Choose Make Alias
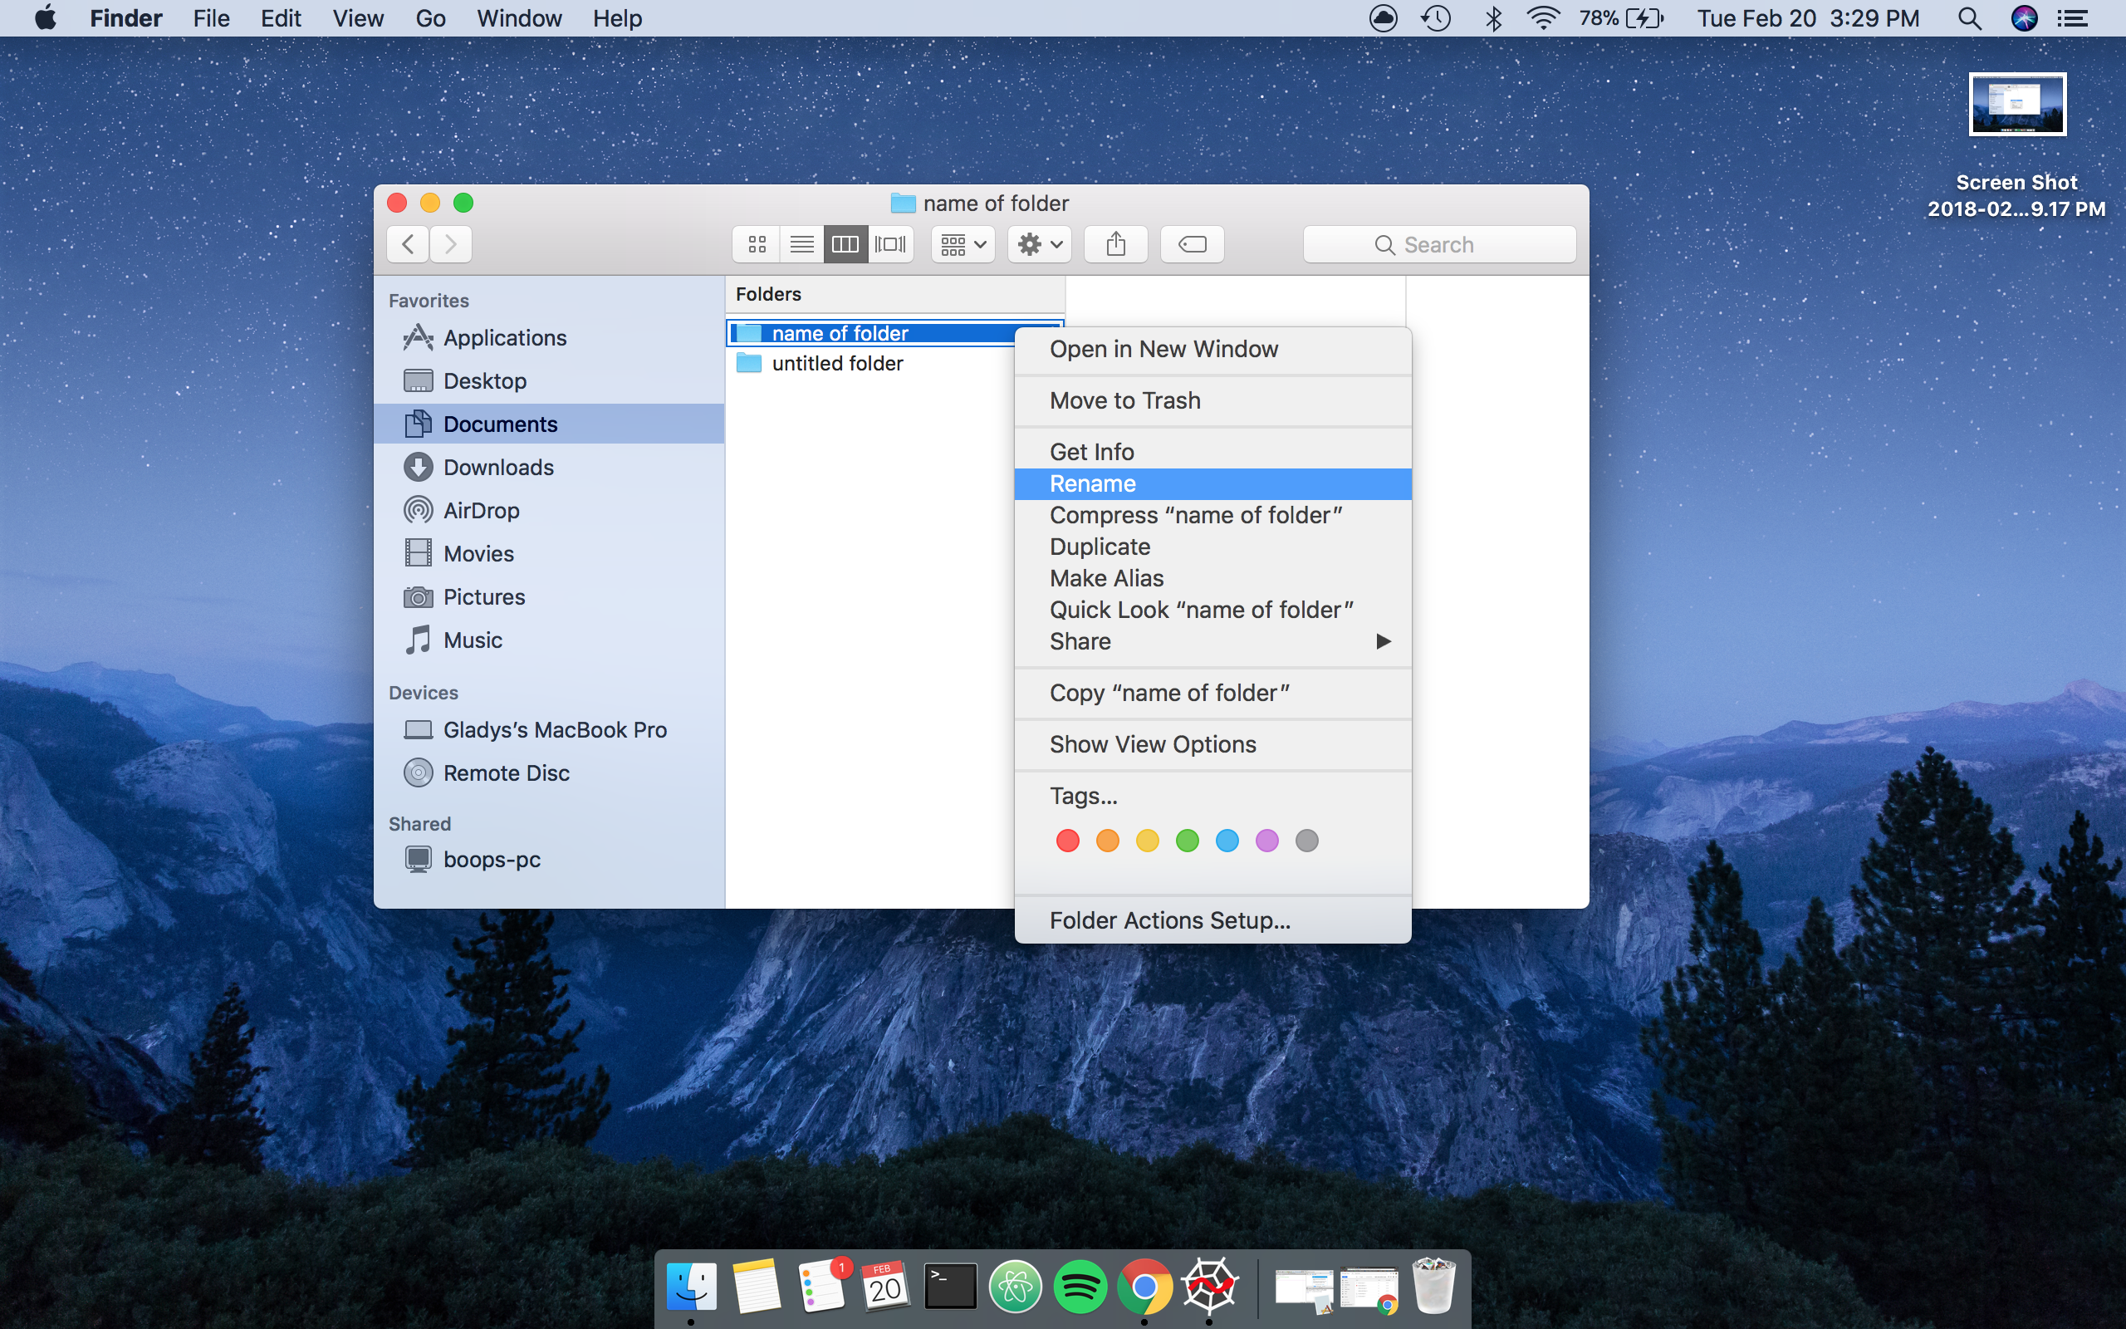The image size is (2126, 1329). coord(1212,578)
